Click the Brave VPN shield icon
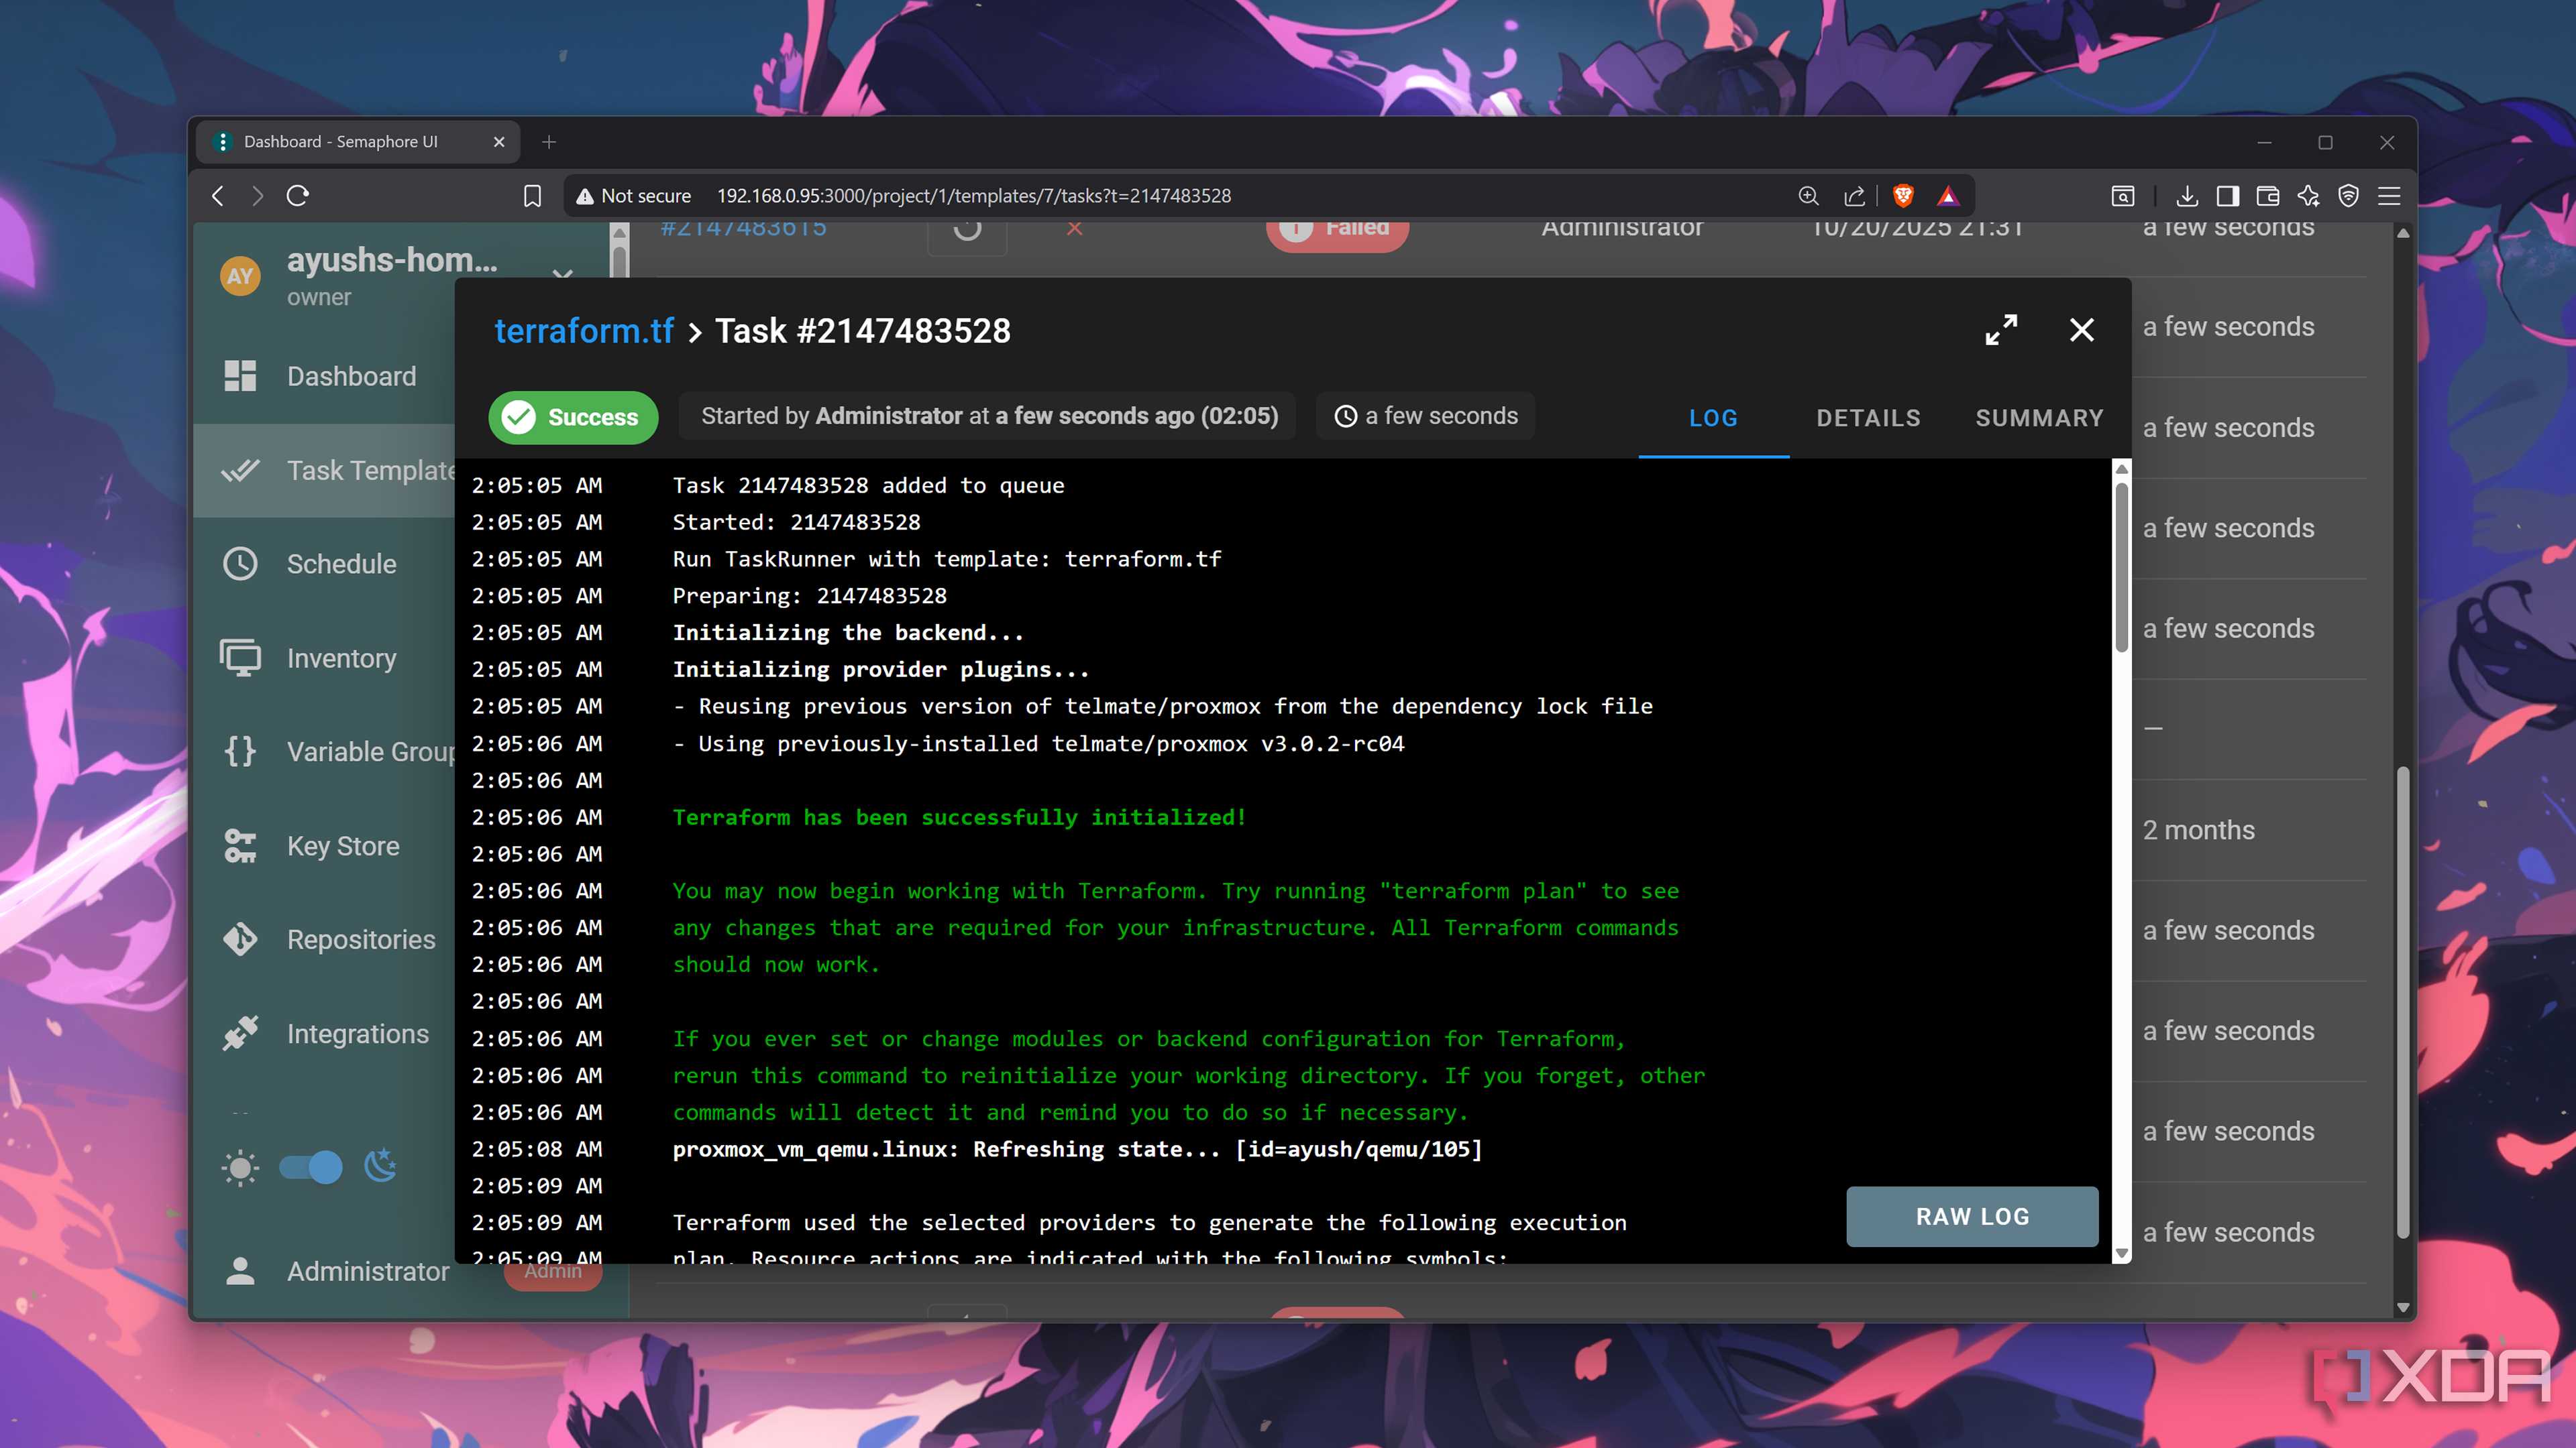 click(x=2349, y=196)
